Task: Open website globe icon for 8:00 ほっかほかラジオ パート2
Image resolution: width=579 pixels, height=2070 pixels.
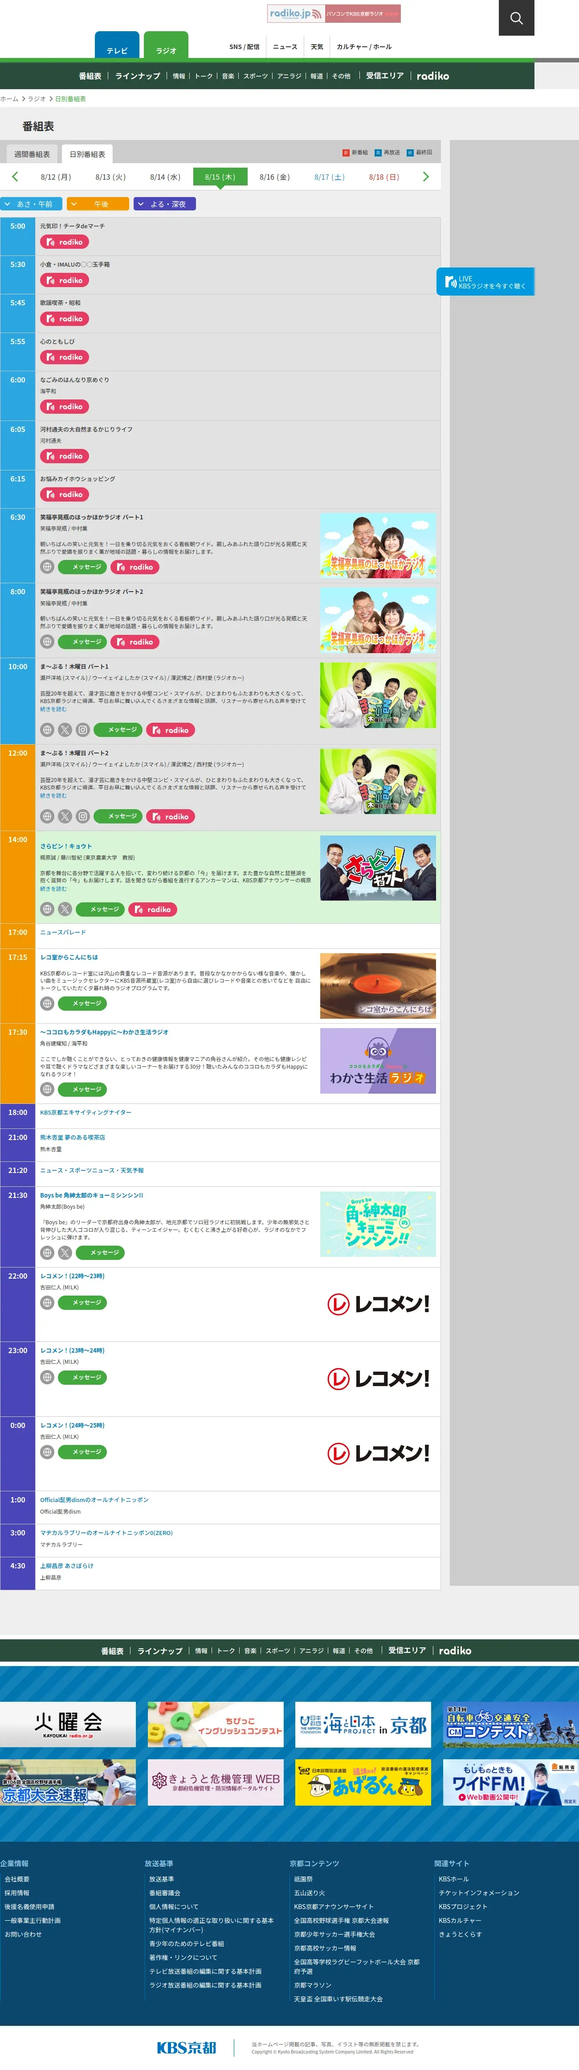Action: [x=47, y=641]
